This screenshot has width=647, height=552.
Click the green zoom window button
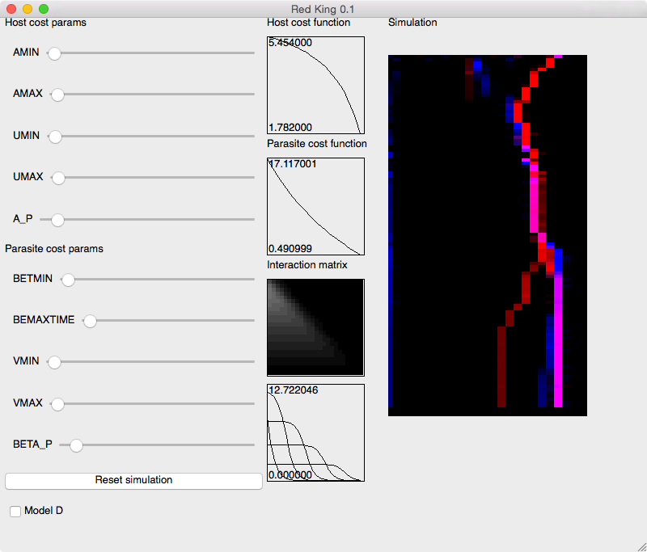coord(44,9)
